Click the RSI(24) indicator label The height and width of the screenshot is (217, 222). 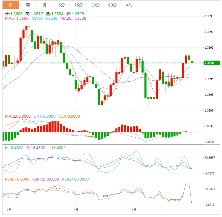point(75,179)
